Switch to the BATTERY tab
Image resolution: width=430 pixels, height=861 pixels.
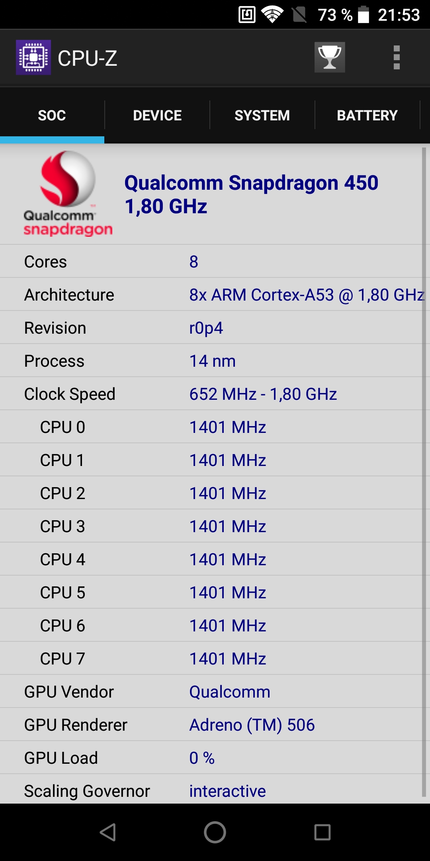click(x=367, y=115)
